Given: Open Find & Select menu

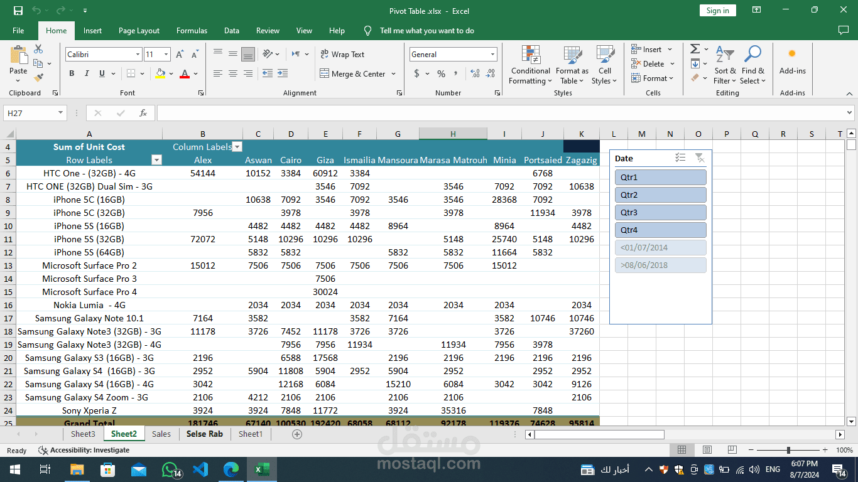Looking at the screenshot, I should (752, 65).
